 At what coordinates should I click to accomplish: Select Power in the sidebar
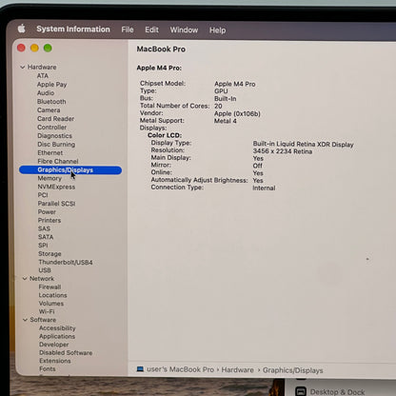point(47,211)
